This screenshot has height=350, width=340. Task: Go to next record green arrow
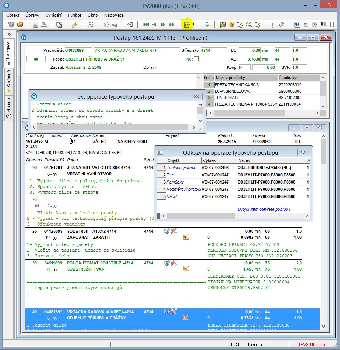point(163,25)
